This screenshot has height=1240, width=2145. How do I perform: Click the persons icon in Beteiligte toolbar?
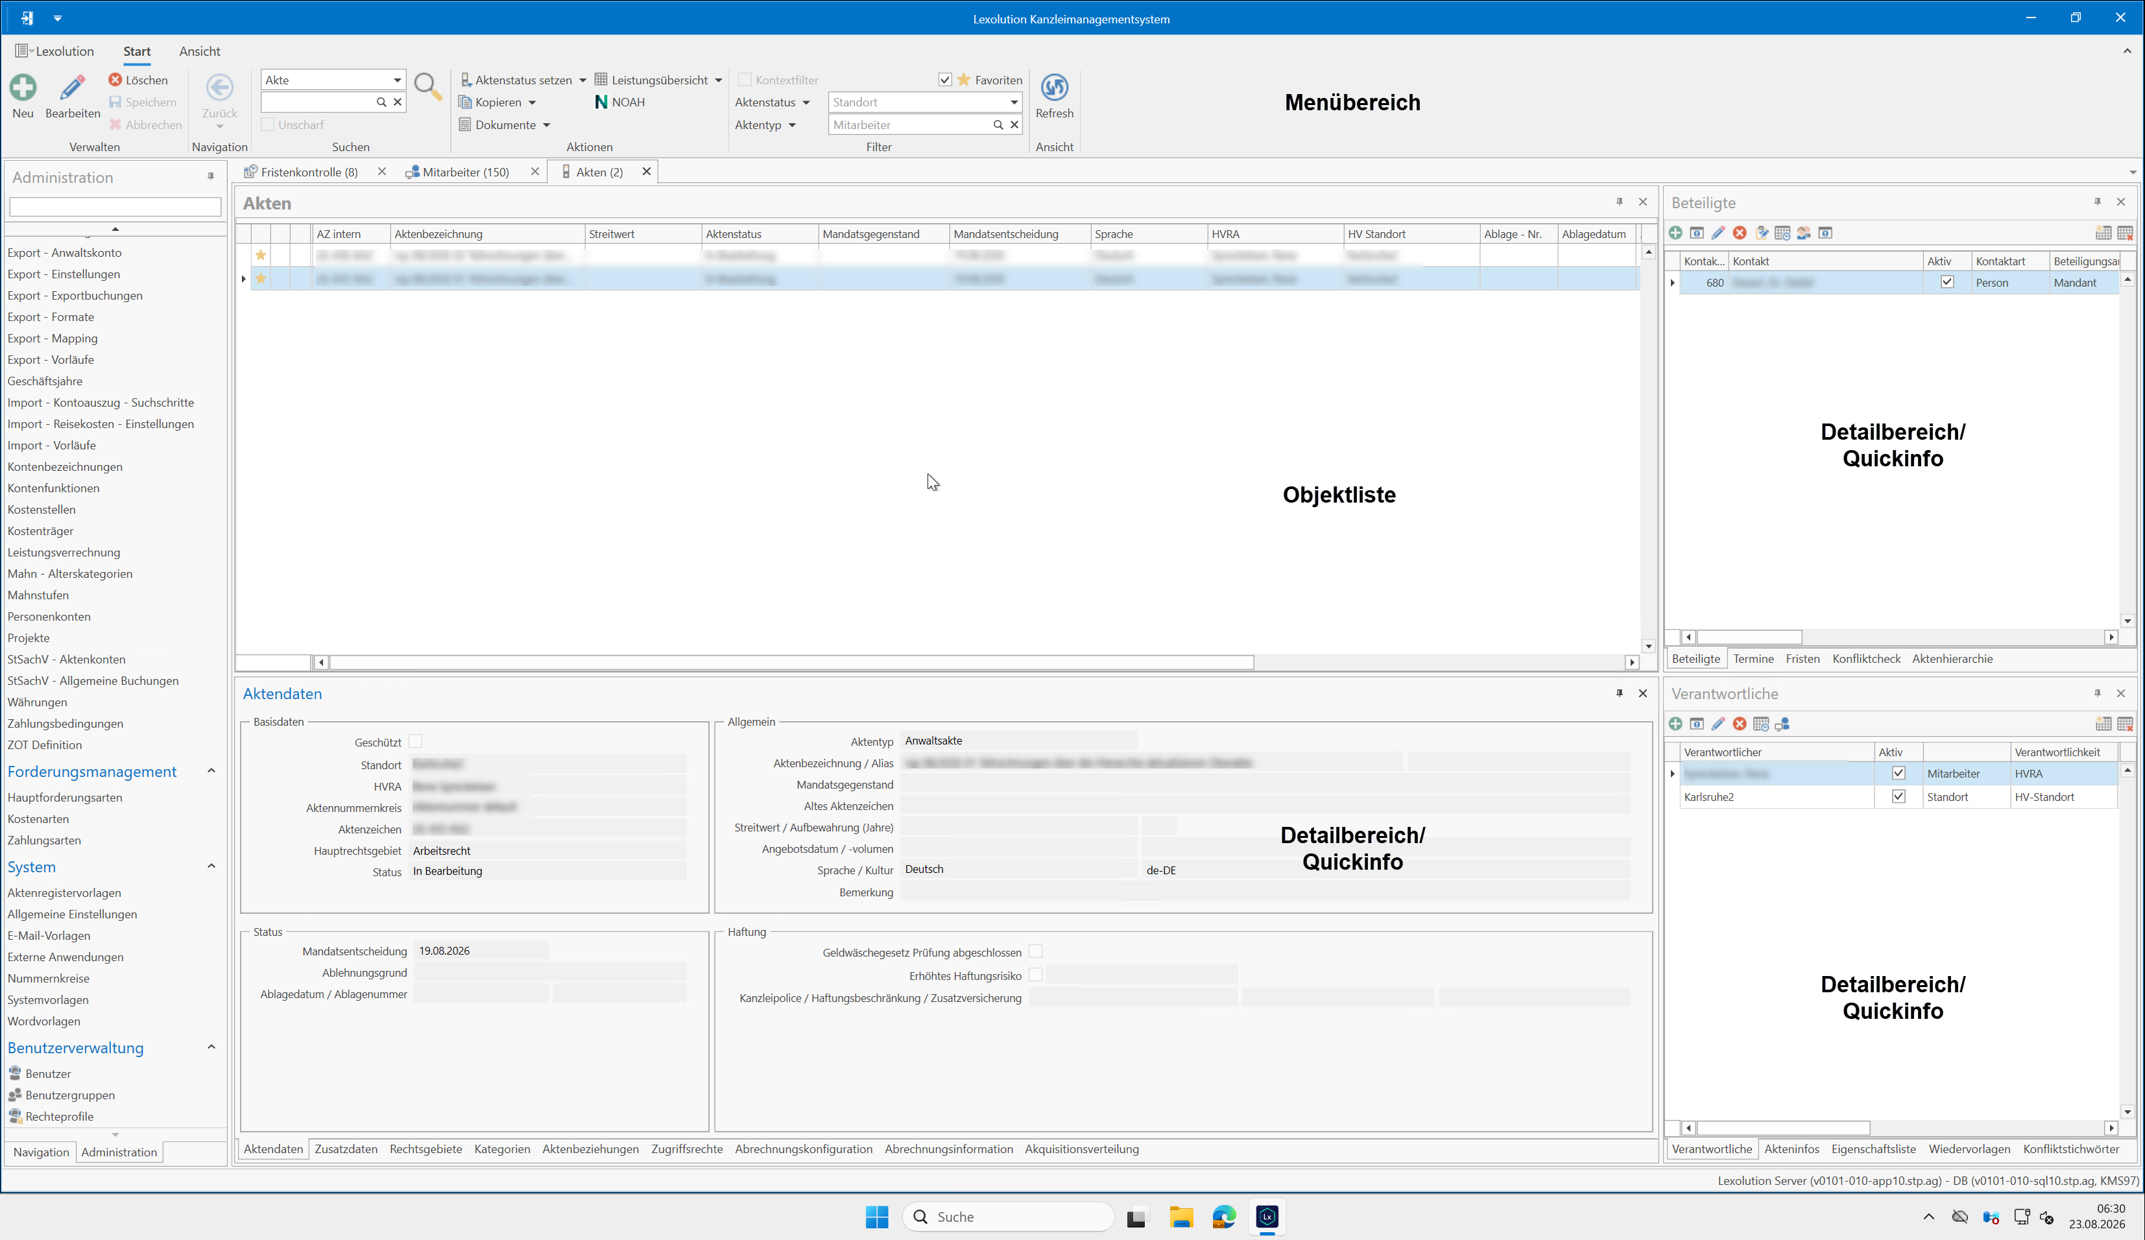[1803, 232]
